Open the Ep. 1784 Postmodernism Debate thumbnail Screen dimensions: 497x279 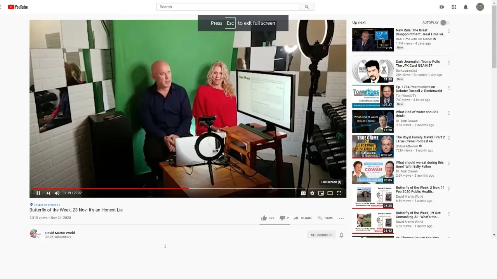tap(373, 96)
